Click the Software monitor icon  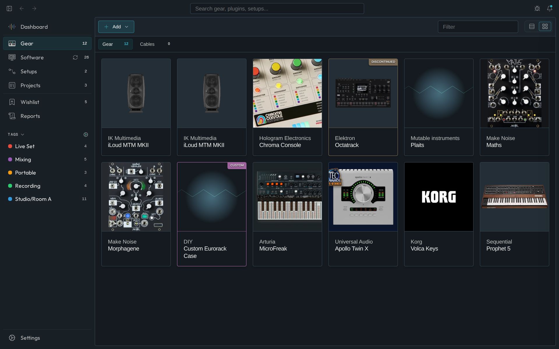click(12, 57)
